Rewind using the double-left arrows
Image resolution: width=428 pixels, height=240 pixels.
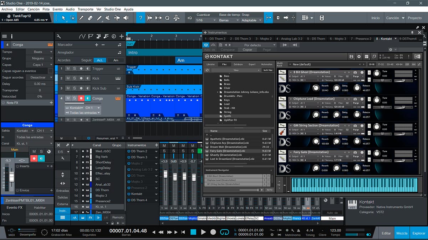(x=161, y=232)
